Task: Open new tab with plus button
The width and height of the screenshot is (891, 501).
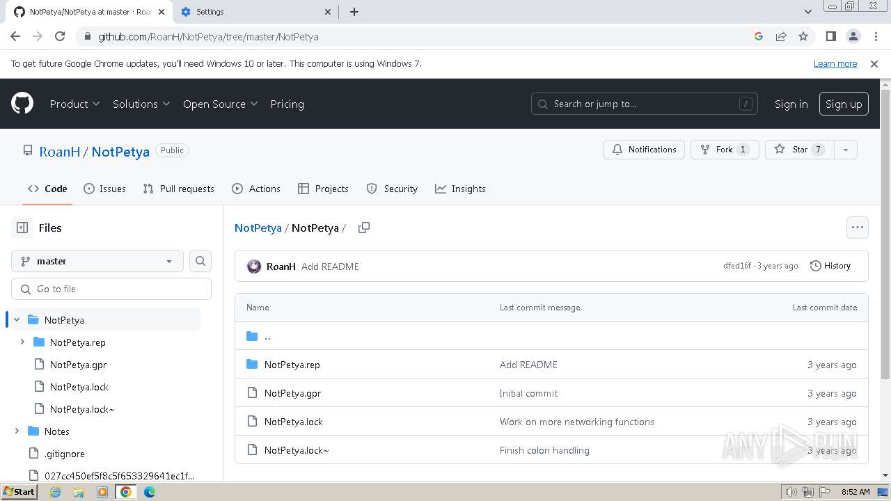Action: 354,12
